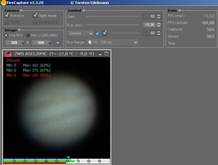This screenshot has width=218, height=165.
Task: Click the blue arrow ROI apply button
Action: click(58, 43)
